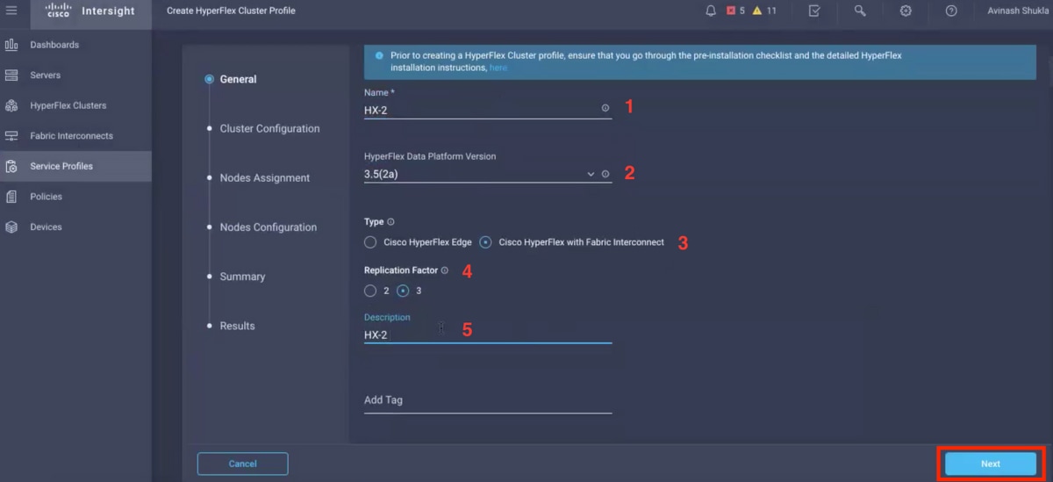This screenshot has width=1053, height=482.
Task: View the 5 critical alarms indicator
Action: 735,11
